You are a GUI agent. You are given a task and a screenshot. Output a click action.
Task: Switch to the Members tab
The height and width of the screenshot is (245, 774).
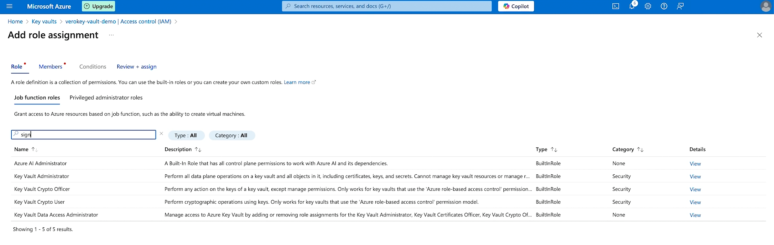(51, 67)
